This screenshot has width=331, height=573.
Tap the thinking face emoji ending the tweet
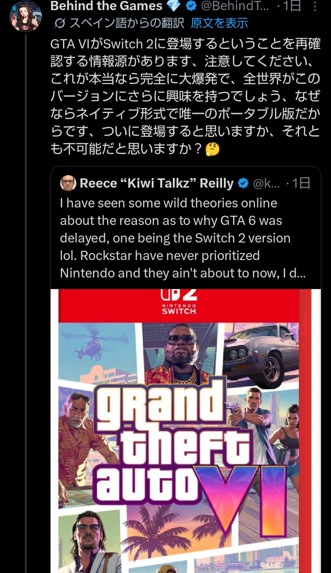[212, 149]
